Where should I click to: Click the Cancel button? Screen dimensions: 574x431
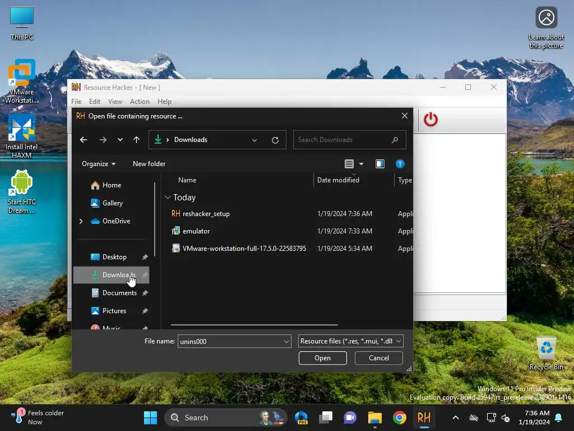379,358
